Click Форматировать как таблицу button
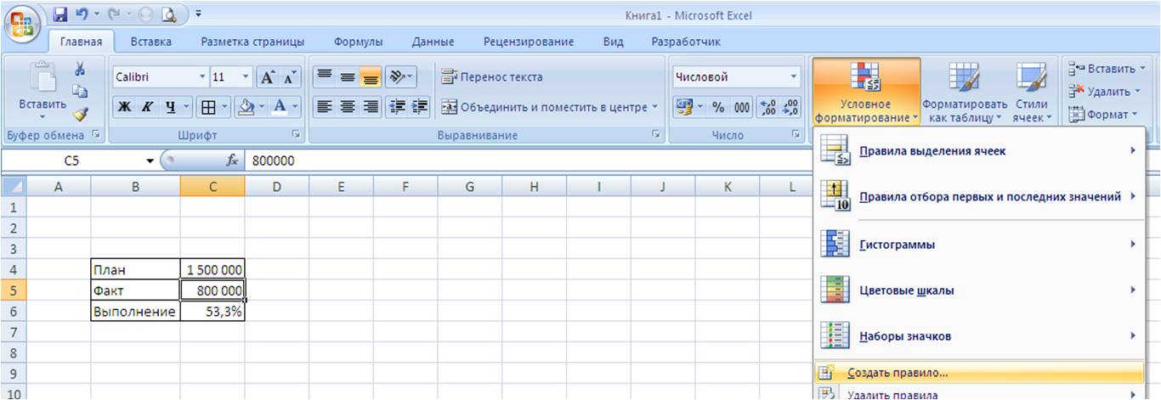 click(x=964, y=93)
